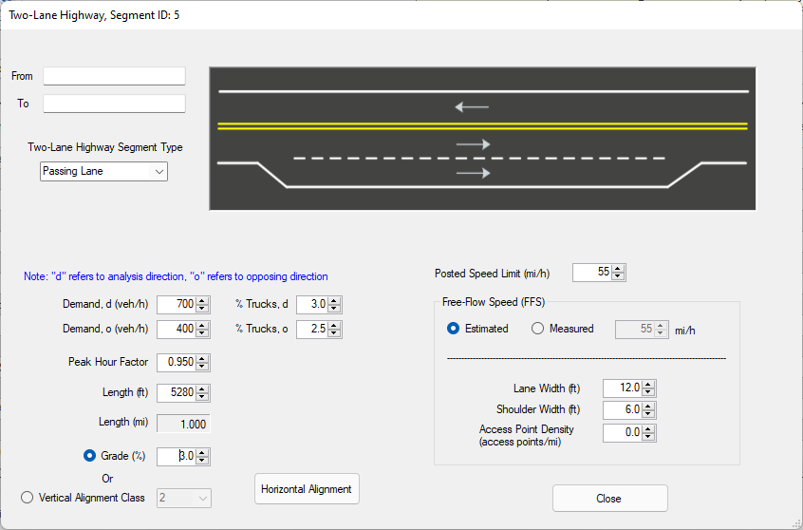Image resolution: width=803 pixels, height=530 pixels.
Task: Decrease % Trucks, d with down arrow
Action: (334, 309)
